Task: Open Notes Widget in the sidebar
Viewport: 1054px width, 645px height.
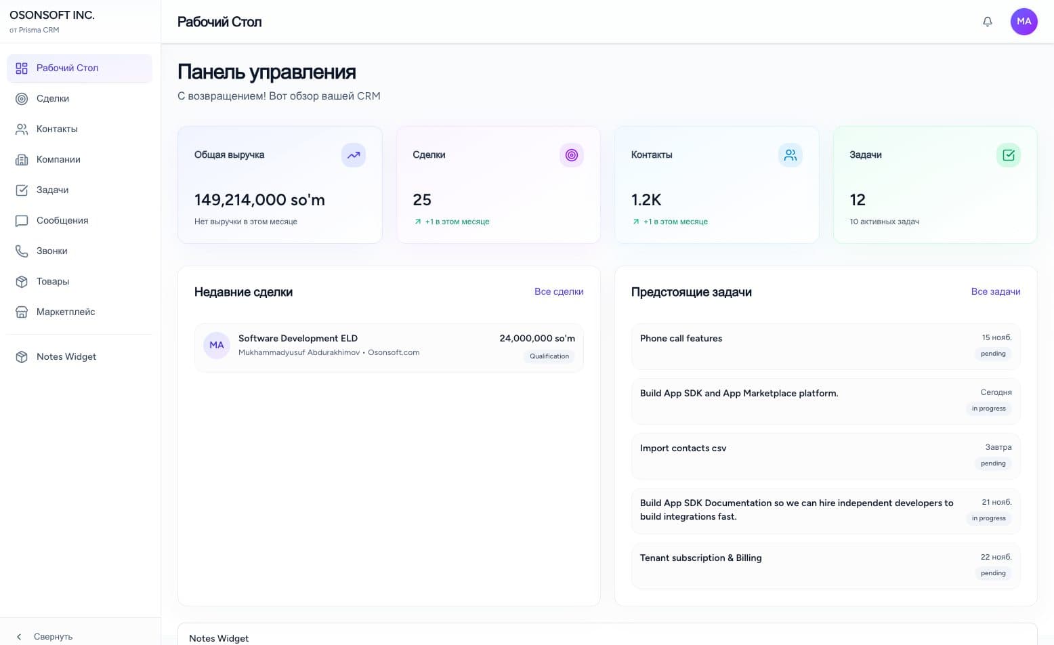Action: coord(66,356)
